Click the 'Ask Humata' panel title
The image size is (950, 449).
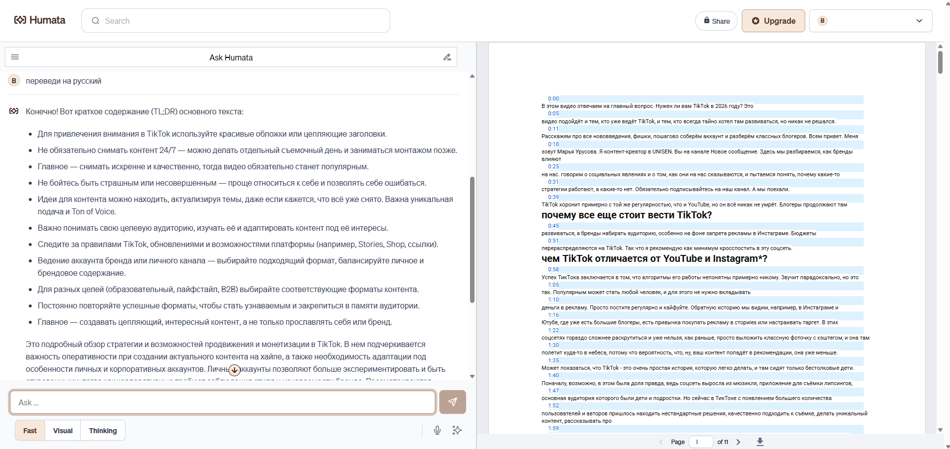click(231, 57)
